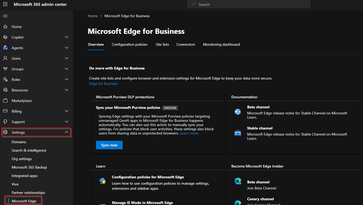Click the Copilot icon in sidebar
This screenshot has width=363, height=205.
pos(5,37)
